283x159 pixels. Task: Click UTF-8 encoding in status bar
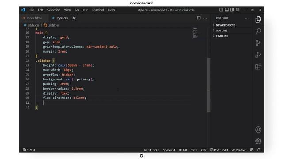pos(183,150)
